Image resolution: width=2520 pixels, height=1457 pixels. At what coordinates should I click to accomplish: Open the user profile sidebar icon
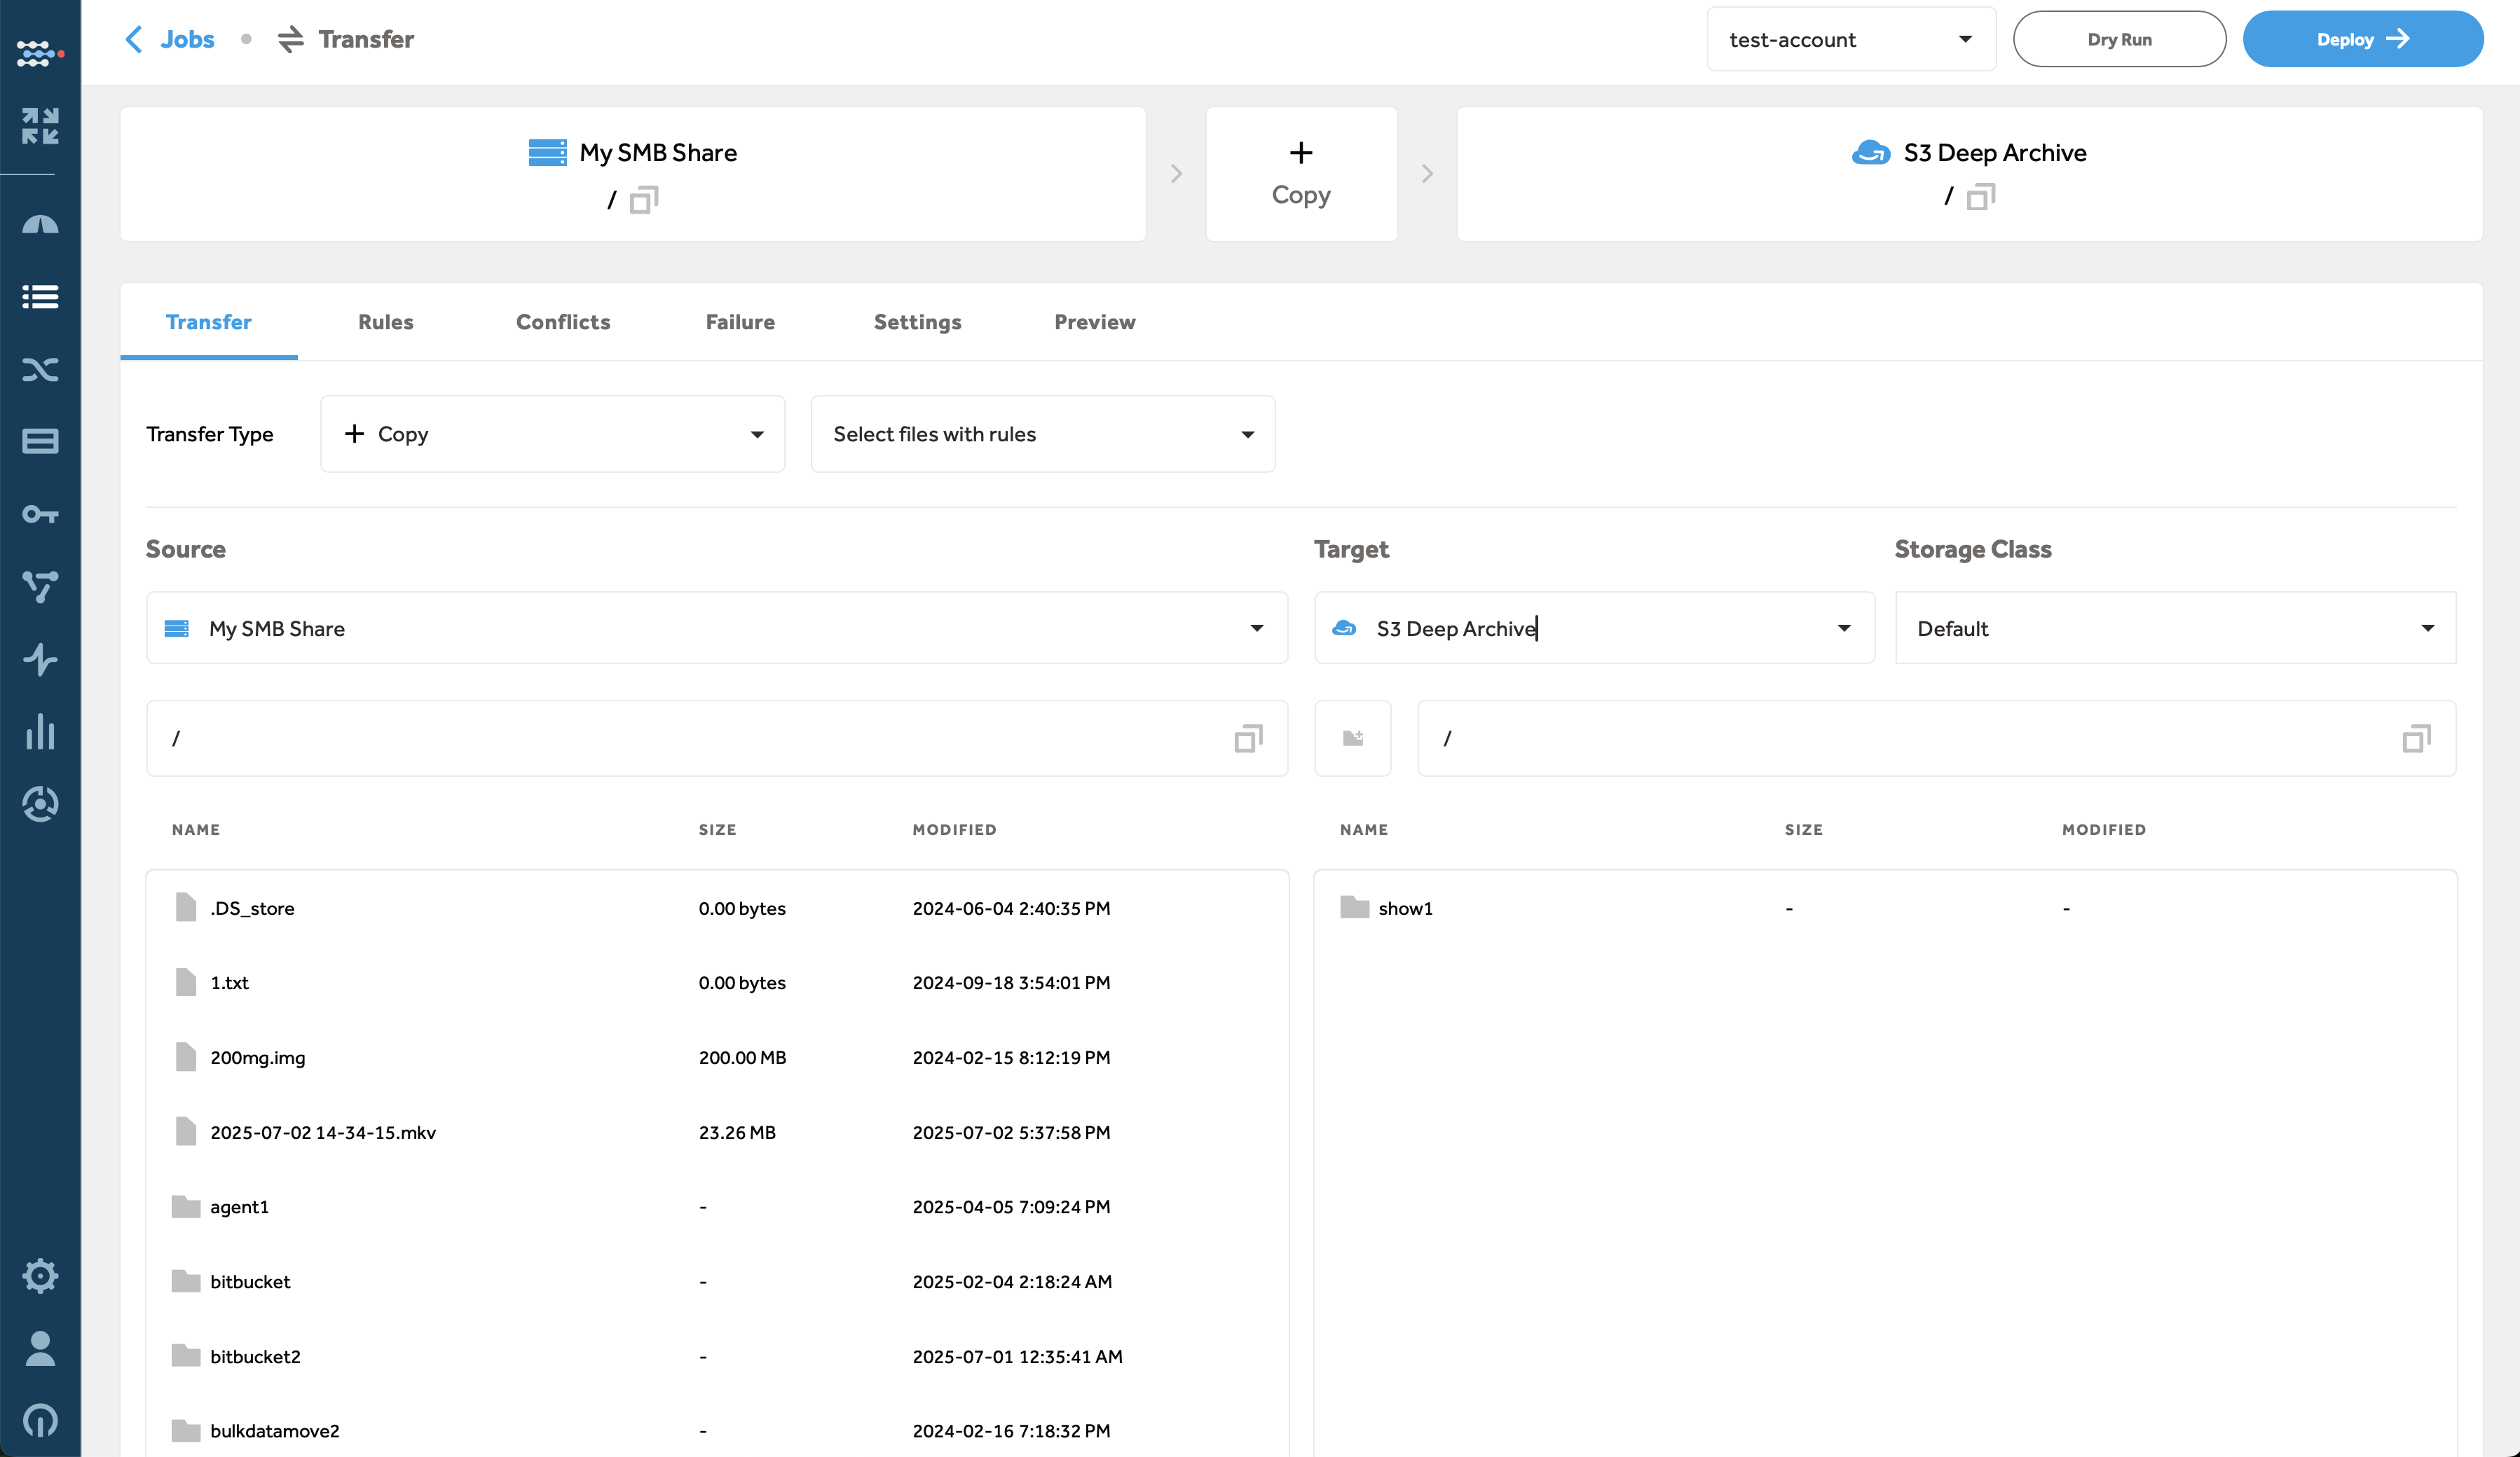tap(40, 1348)
